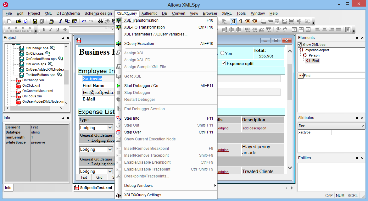Pin the Elements panel

click(x=357, y=38)
